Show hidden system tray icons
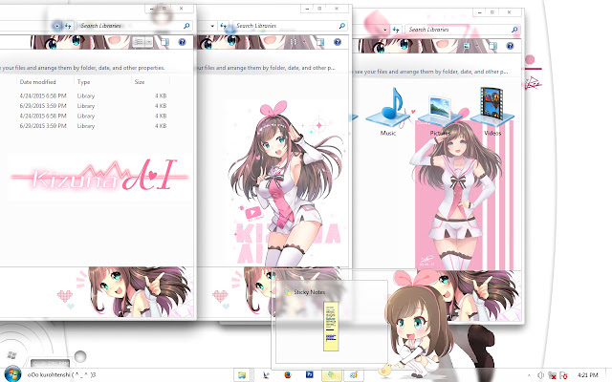The image size is (612, 382). point(529,375)
